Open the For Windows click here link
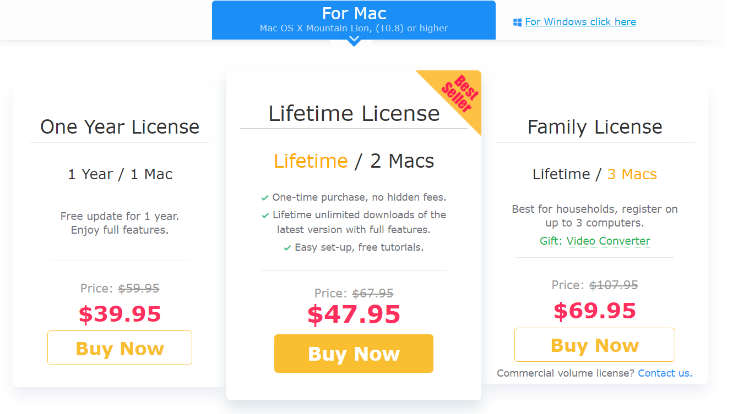The height and width of the screenshot is (414, 738). pos(580,22)
